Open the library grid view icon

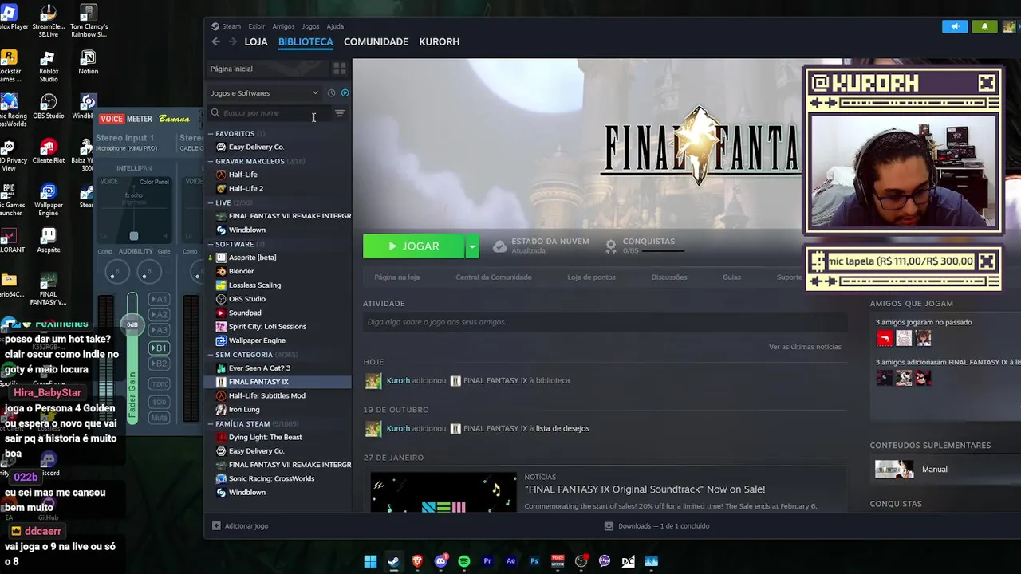[x=339, y=69]
